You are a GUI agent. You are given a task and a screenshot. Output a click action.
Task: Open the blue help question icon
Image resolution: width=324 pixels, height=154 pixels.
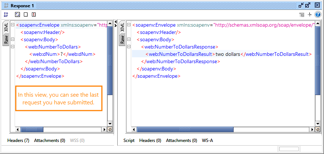(318, 15)
